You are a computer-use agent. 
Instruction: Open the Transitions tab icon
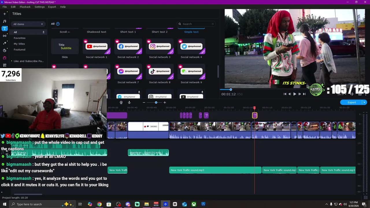point(4,36)
